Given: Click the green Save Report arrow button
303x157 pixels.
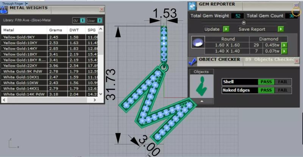Looking at the screenshot, I should (281, 29).
